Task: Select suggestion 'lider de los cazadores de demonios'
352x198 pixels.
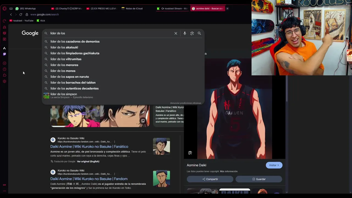Action: 123,42
